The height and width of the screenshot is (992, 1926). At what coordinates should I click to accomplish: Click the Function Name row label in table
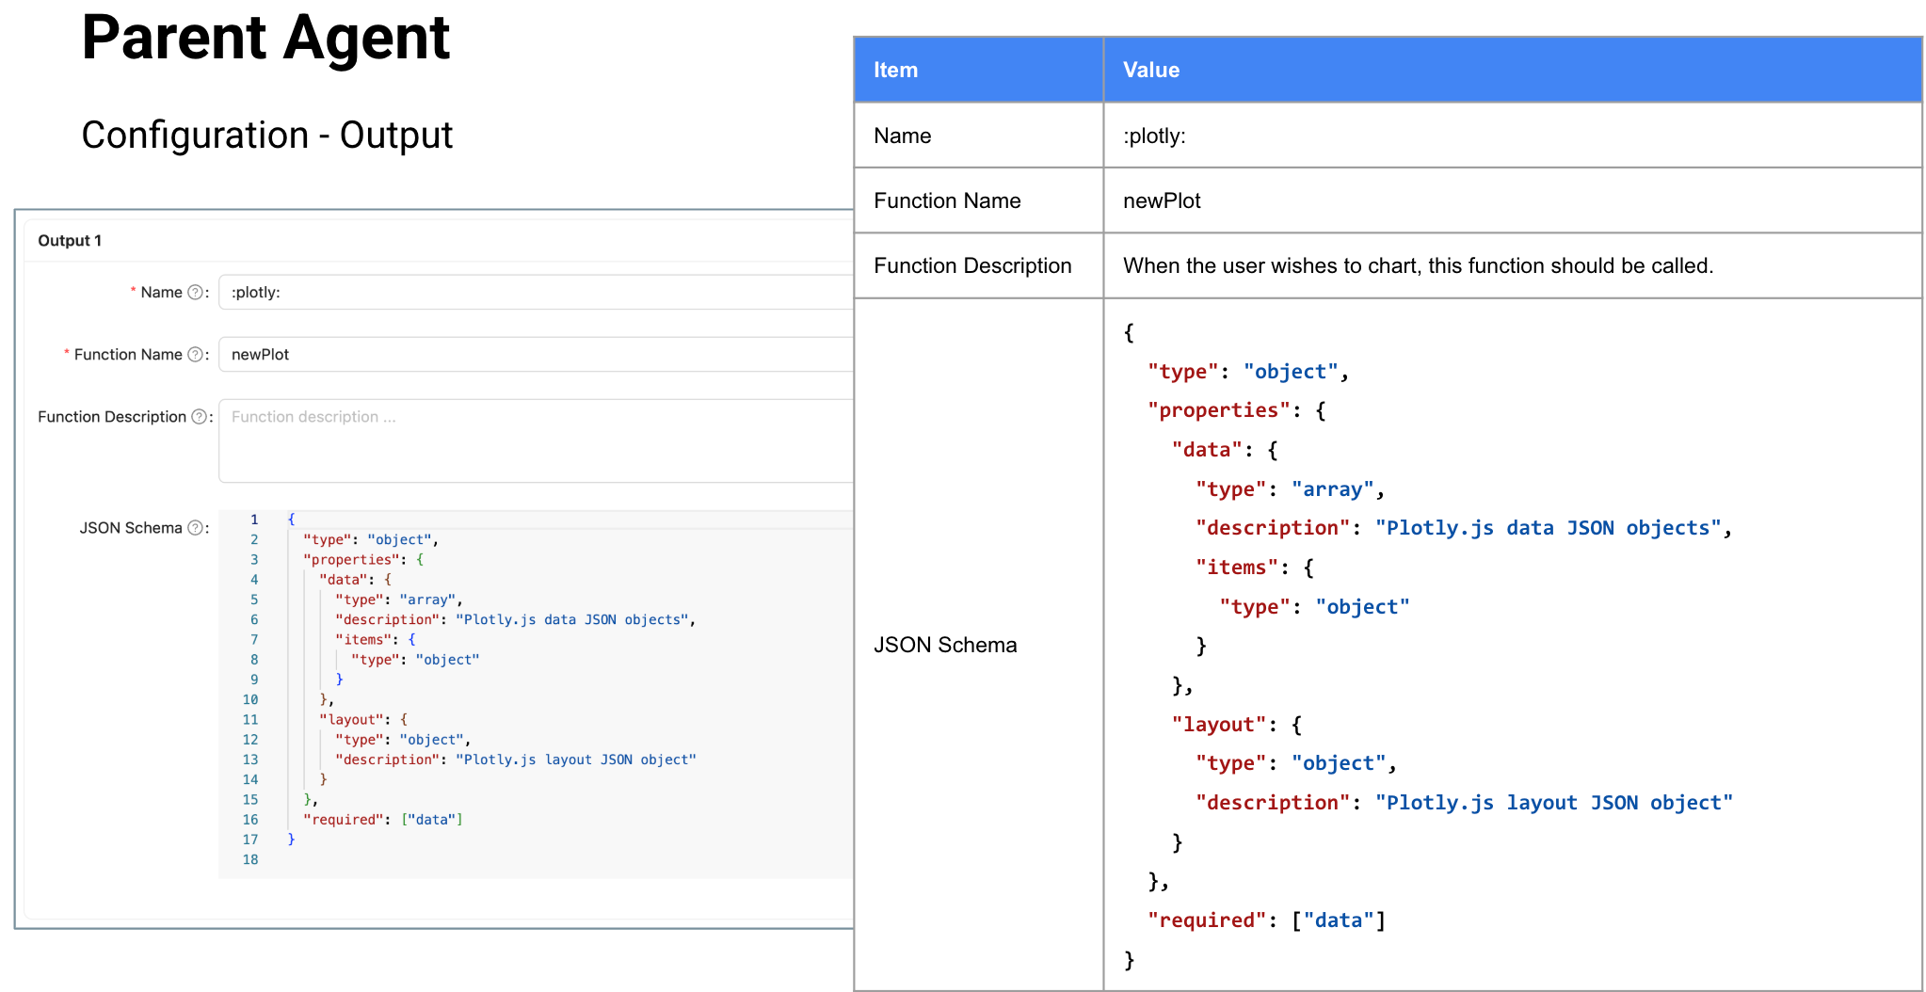(947, 200)
